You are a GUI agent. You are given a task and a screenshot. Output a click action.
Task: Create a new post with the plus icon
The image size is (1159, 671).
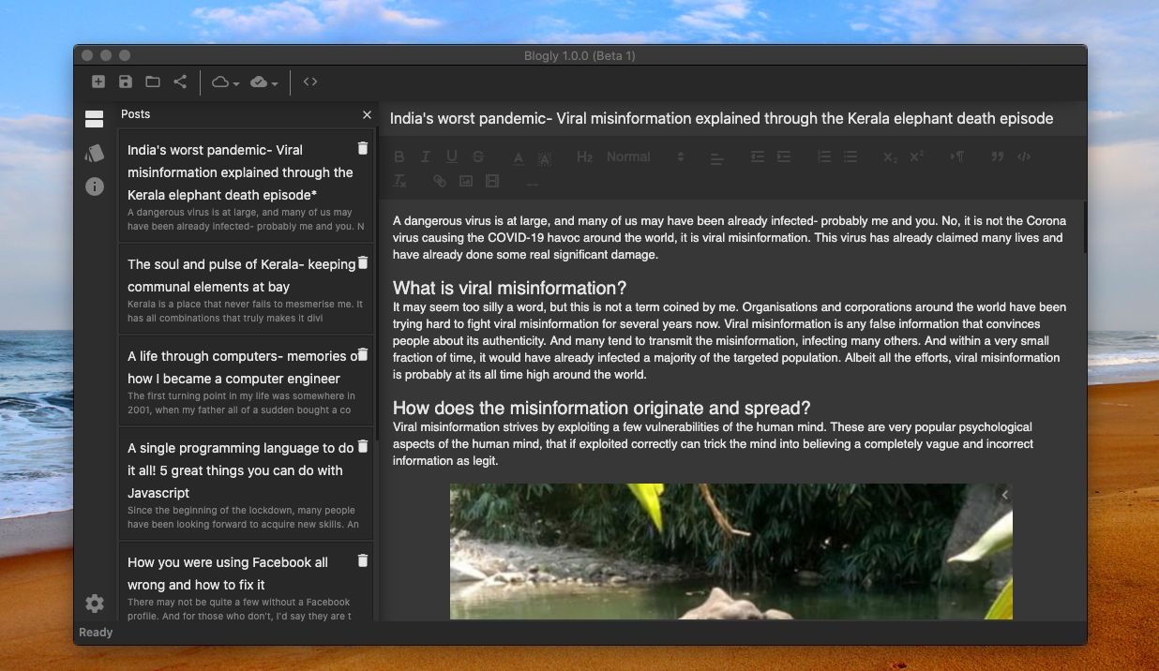(x=98, y=82)
